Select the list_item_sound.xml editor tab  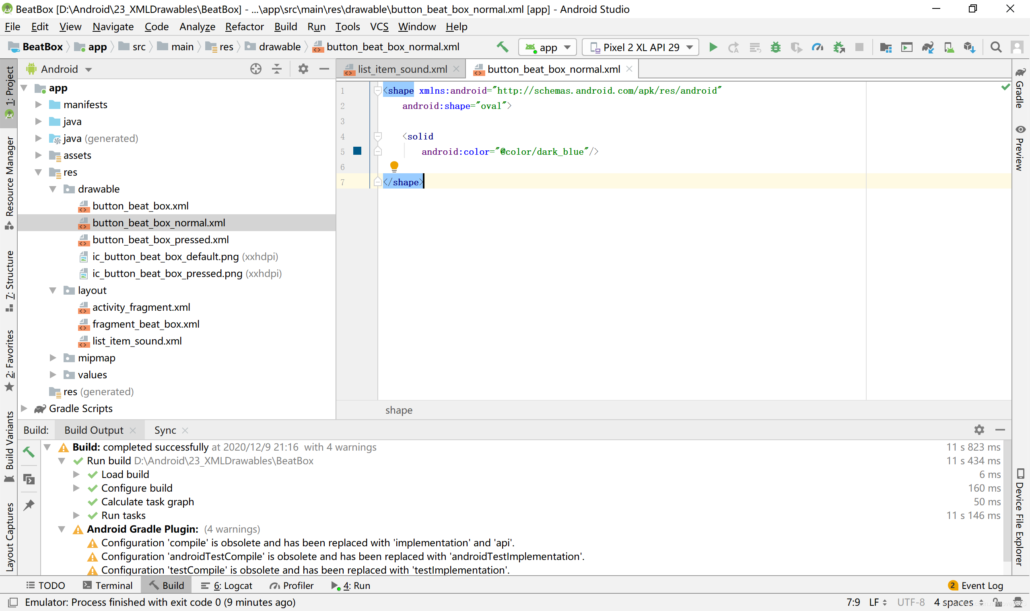click(x=402, y=68)
